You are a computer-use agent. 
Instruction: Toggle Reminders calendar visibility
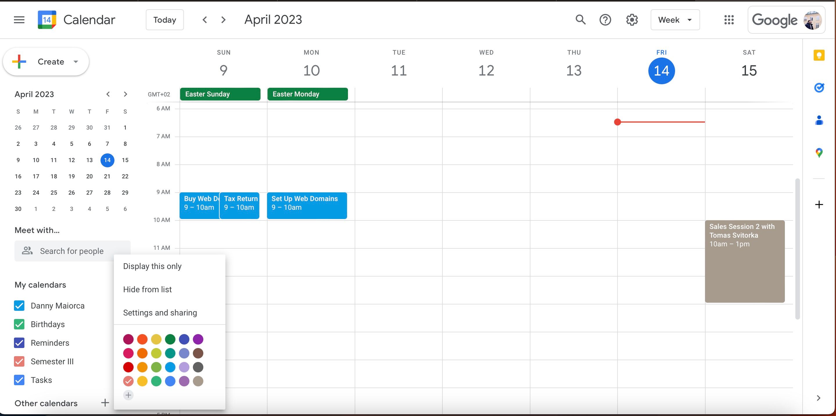pyautogui.click(x=19, y=343)
